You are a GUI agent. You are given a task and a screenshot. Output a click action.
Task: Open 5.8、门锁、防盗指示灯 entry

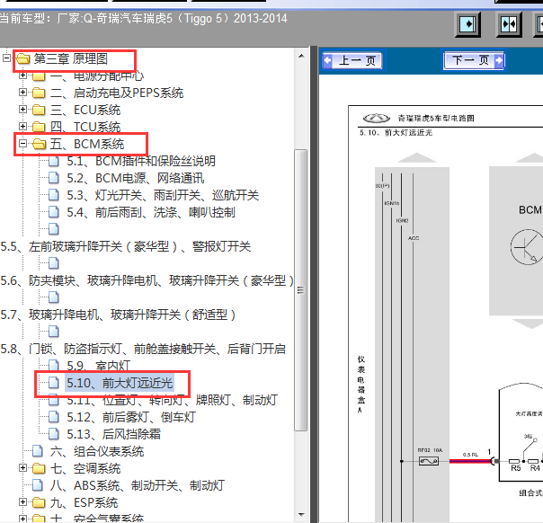pyautogui.click(x=143, y=349)
